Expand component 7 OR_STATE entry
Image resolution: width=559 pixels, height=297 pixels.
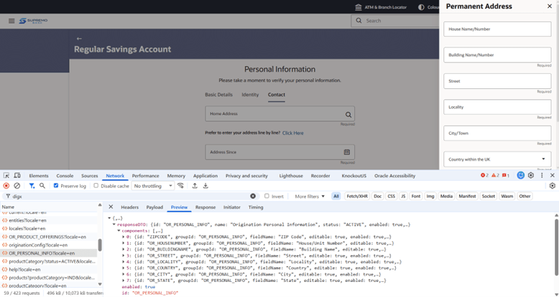[x=124, y=280]
